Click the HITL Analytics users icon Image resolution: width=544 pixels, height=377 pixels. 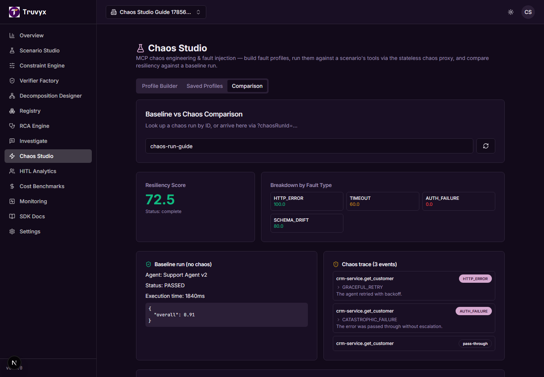point(12,171)
